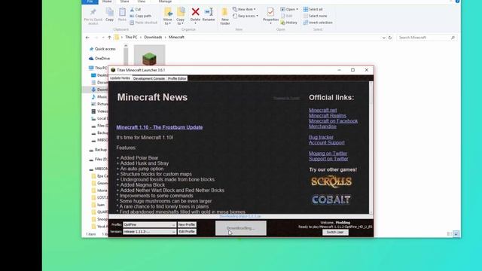This screenshot has height=271, width=482.
Task: Click the Copy path ribbon item
Action: 141,16
